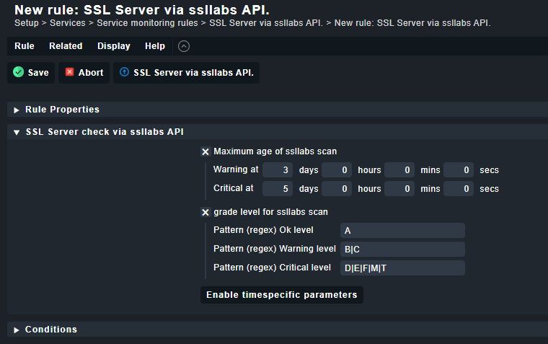The image size is (548, 344).
Task: Toggle Maximum age of ssllabs scan checkbox
Action: click(205, 151)
